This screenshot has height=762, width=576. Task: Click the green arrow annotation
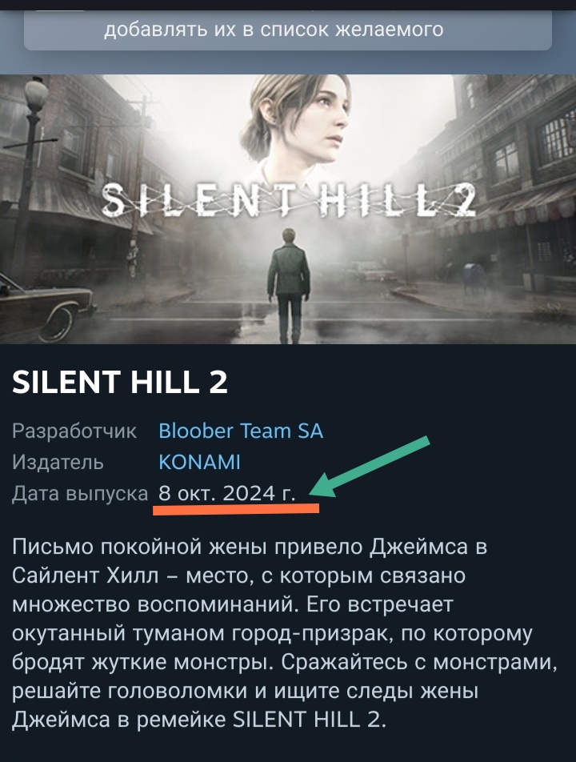[369, 467]
